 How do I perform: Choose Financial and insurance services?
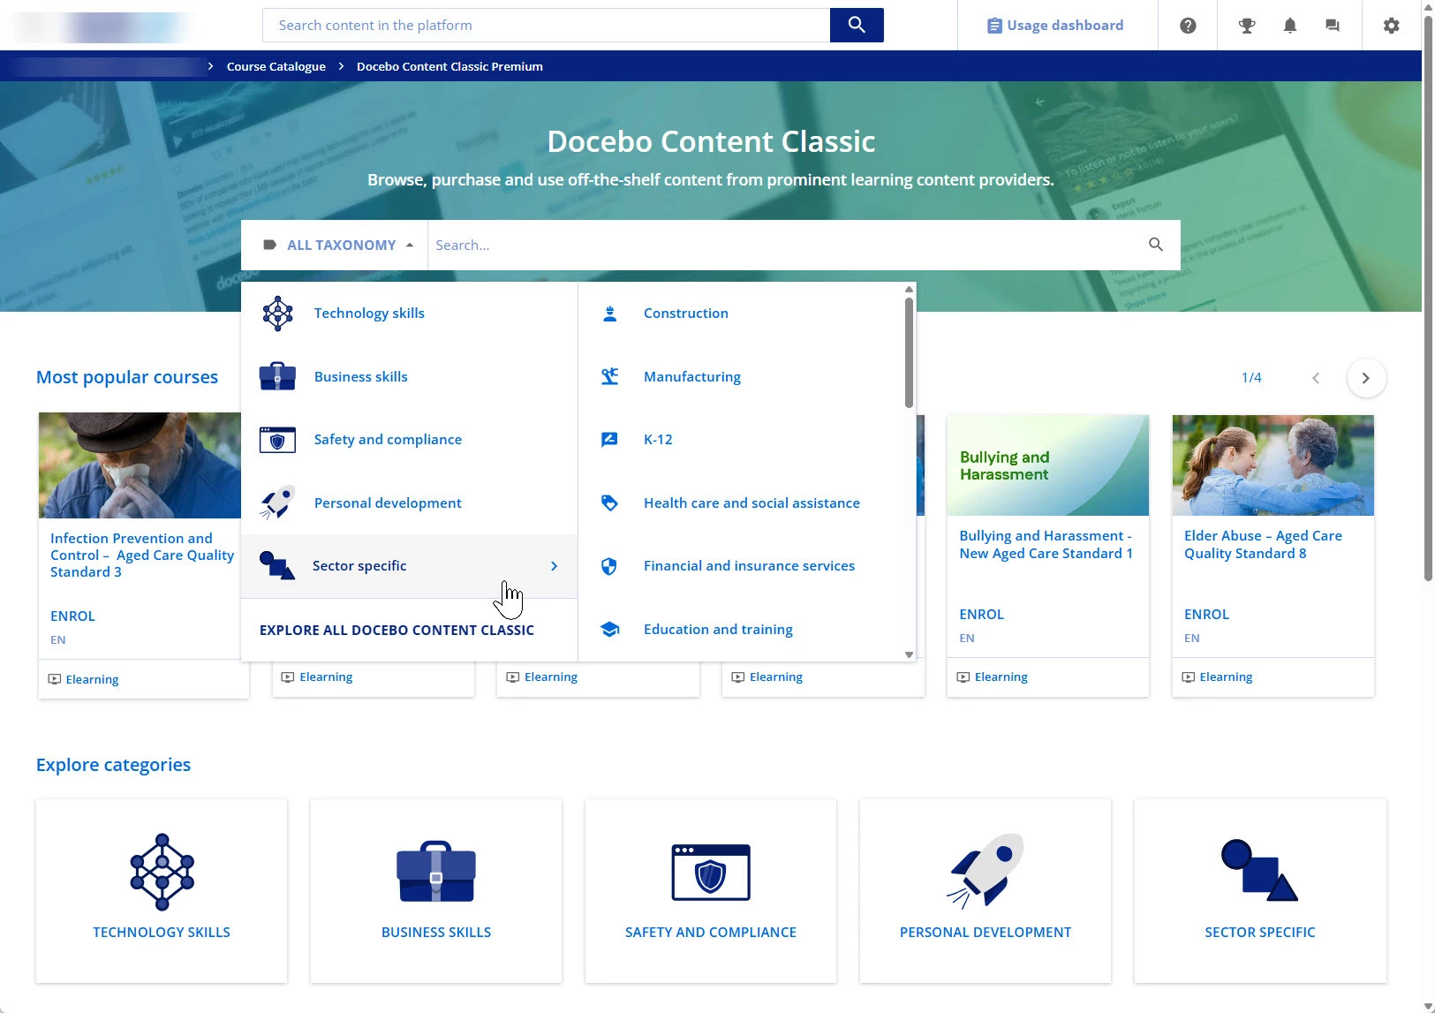pos(749,566)
